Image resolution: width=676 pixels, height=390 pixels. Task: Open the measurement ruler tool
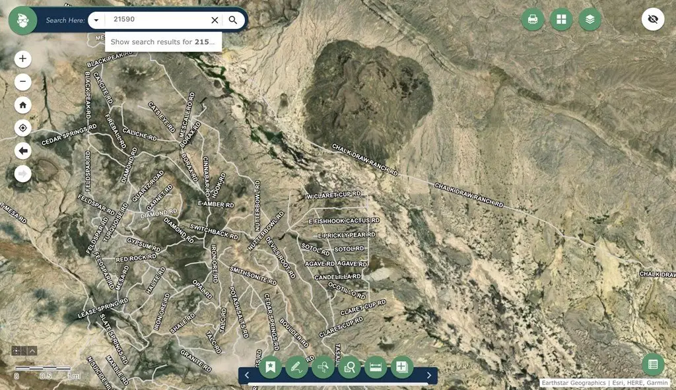pyautogui.click(x=376, y=367)
